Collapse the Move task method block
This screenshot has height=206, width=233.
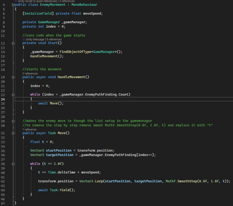pos(13,133)
